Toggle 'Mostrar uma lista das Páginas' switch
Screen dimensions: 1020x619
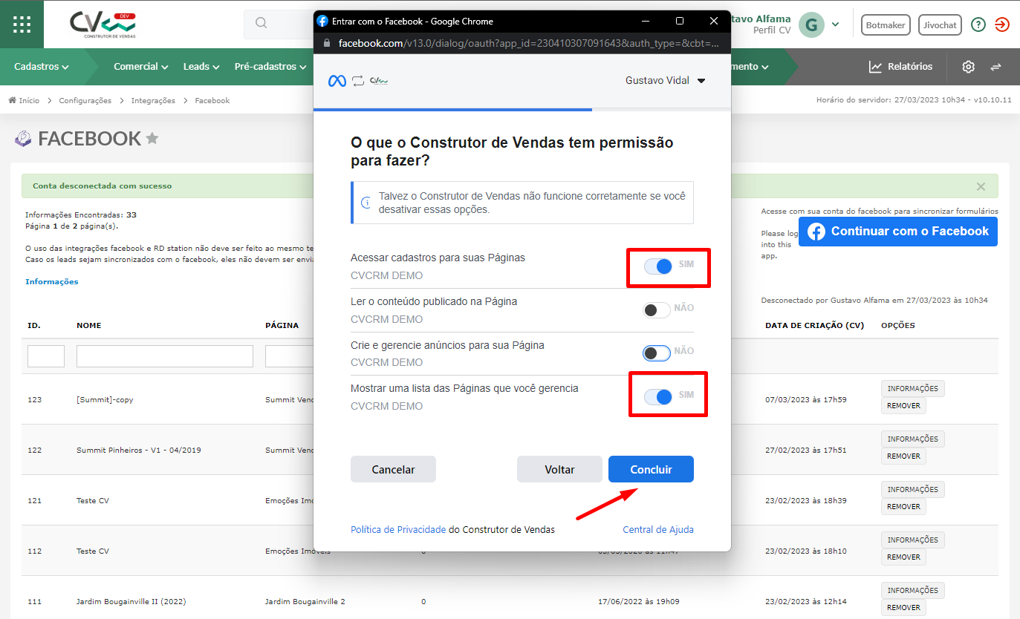point(658,397)
